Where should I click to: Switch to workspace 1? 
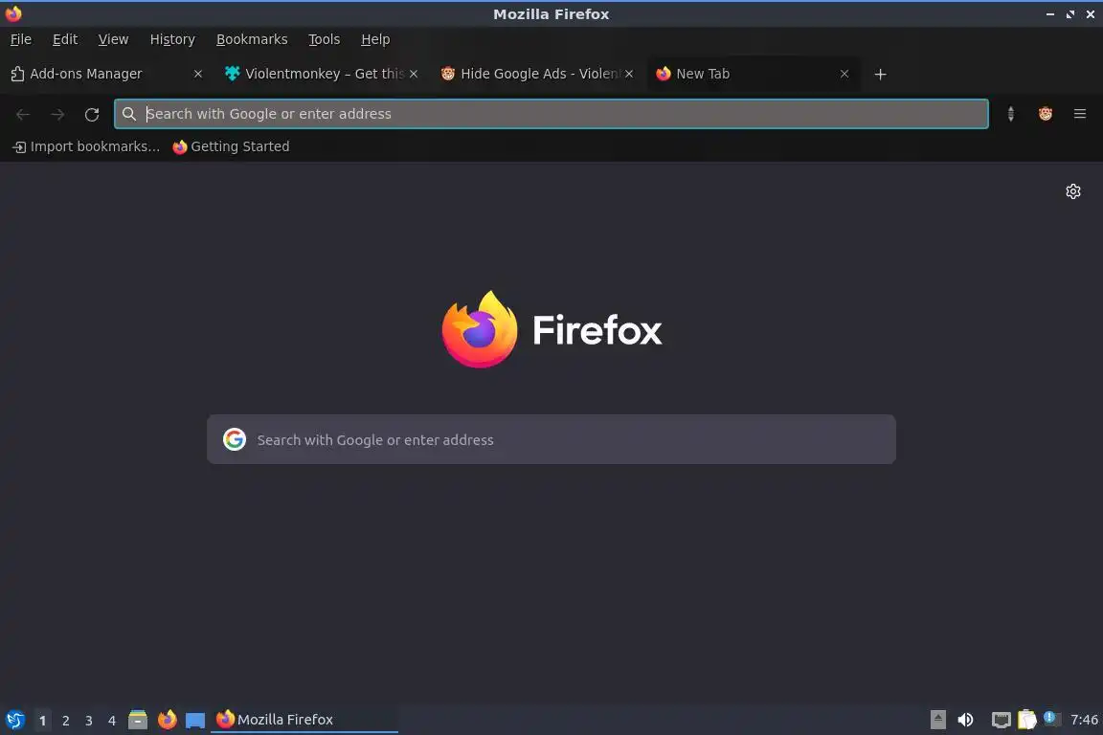coord(42,721)
